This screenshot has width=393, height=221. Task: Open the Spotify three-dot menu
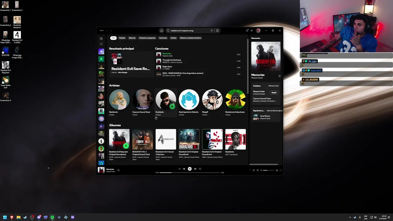tap(101, 31)
